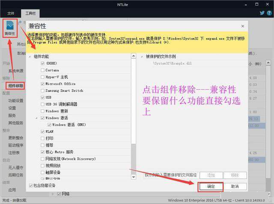274x204 pixels.
Task: Enable 网络发现 (Network Discovery) checkbox
Action: [42, 159]
